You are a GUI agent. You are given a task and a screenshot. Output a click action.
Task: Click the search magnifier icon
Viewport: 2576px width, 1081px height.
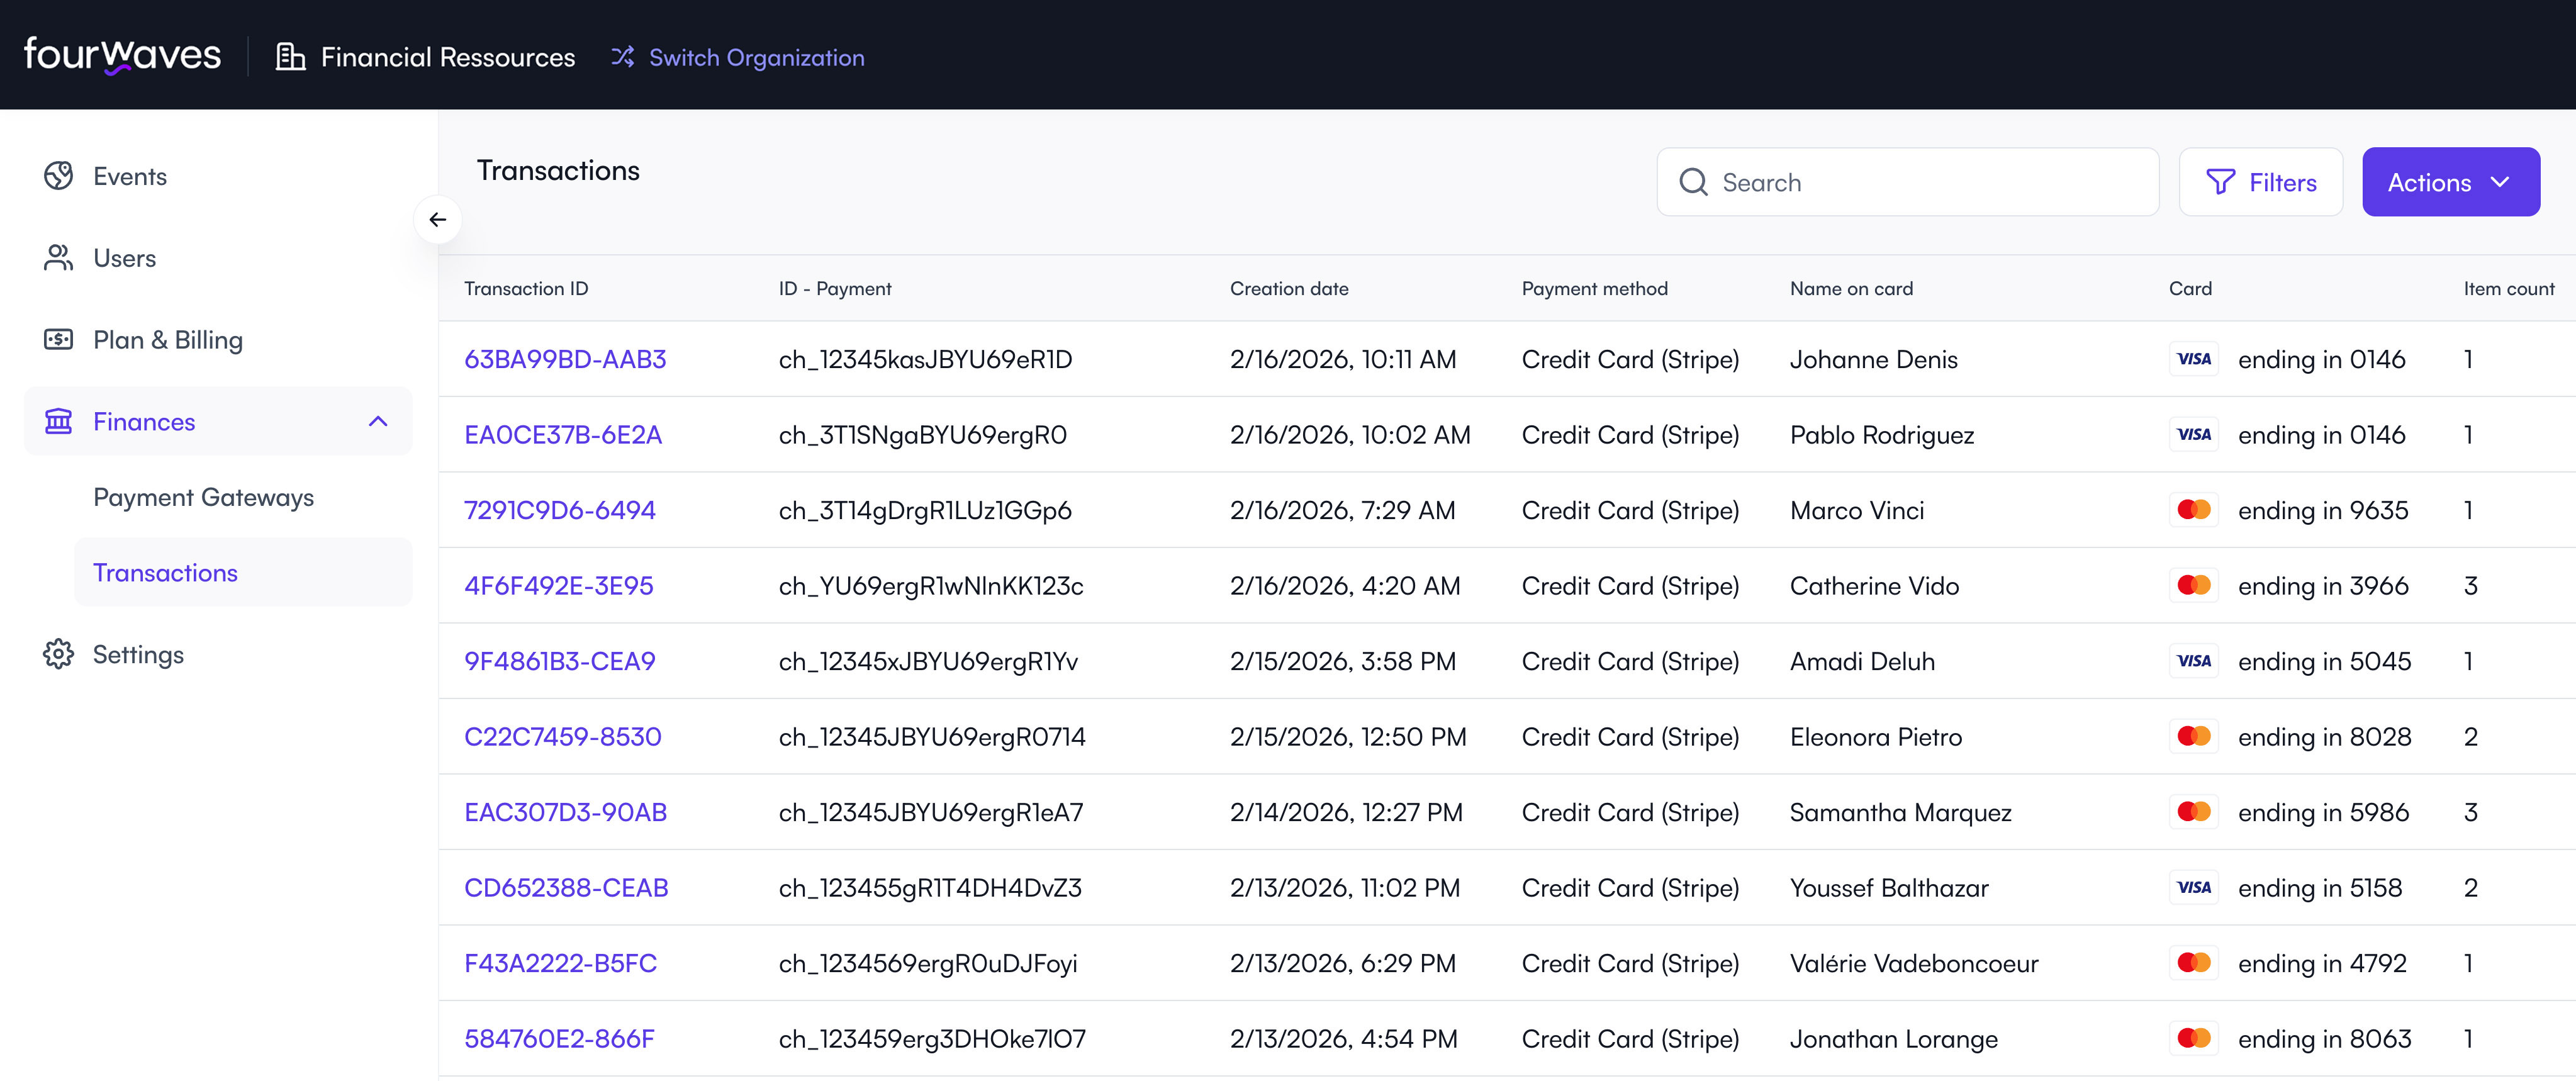(x=1693, y=182)
